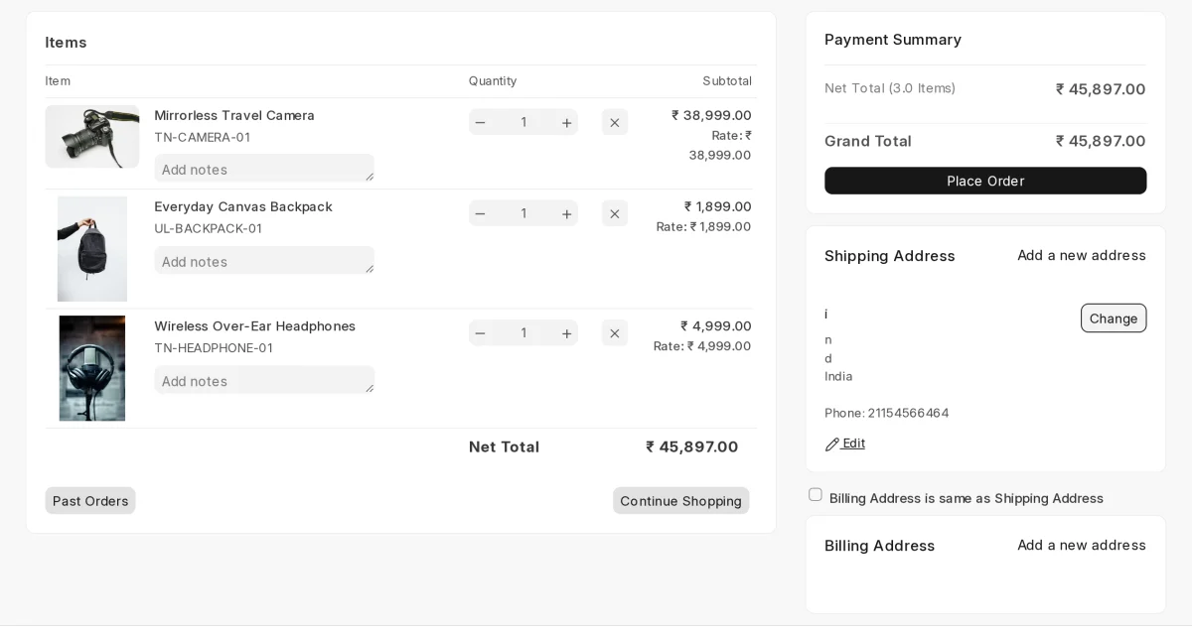The height and width of the screenshot is (636, 1192).
Task: Click the Grand Total amount ₹ 45,897.00
Action: (x=1101, y=141)
